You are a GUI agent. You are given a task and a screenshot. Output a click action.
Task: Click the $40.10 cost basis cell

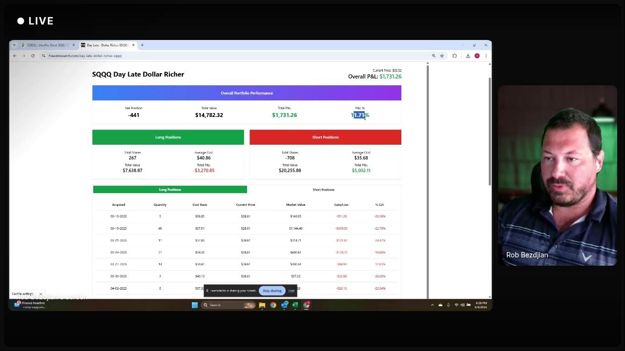(200, 276)
